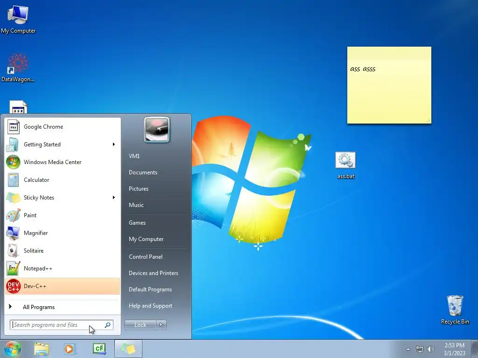The width and height of the screenshot is (478, 358).
Task: Open the Calculator icon
Action: tap(13, 180)
